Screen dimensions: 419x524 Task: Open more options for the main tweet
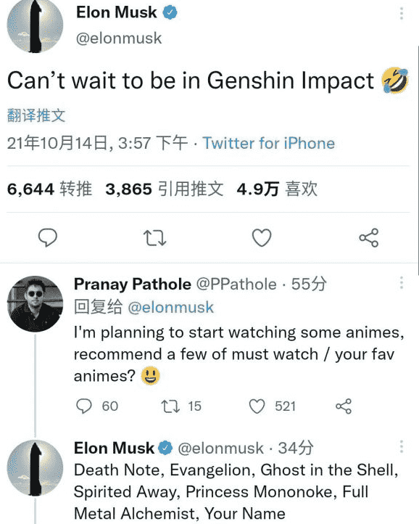pos(402,14)
